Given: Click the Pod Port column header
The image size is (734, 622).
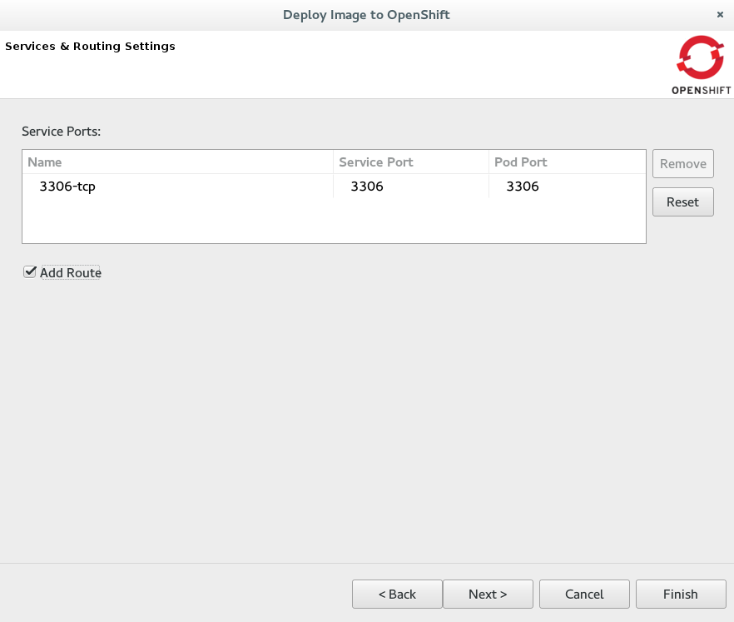Looking at the screenshot, I should (x=521, y=162).
